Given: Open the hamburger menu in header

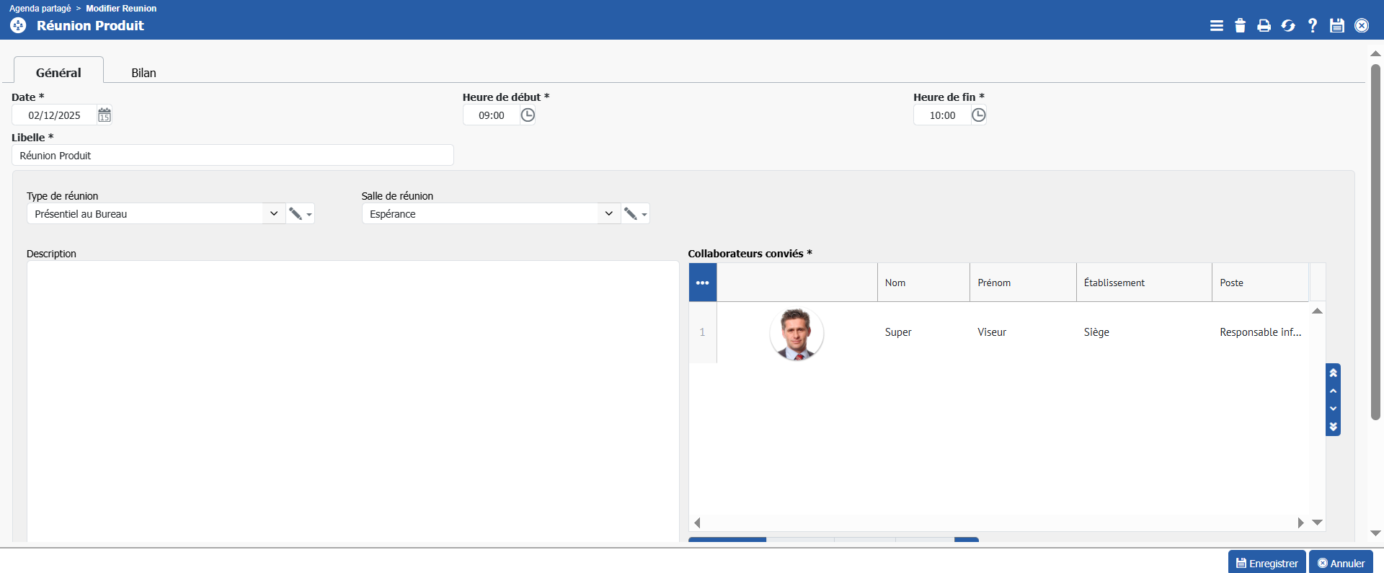Looking at the screenshot, I should pos(1216,26).
